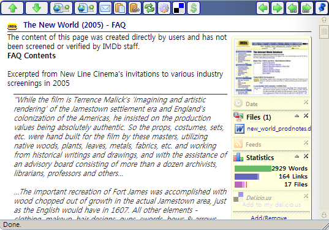Close the Files panel
This screenshot has height=230, width=329.
[306, 115]
